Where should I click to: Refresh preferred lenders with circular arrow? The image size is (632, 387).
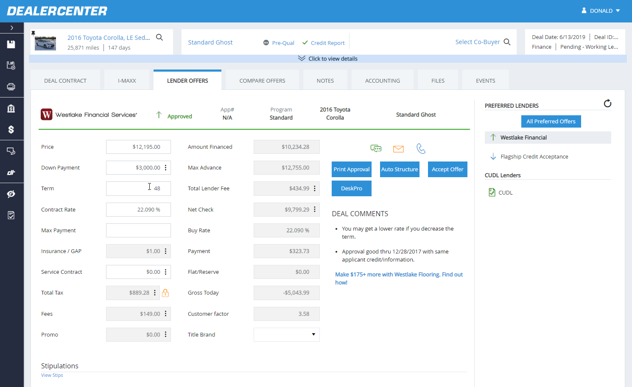click(607, 103)
